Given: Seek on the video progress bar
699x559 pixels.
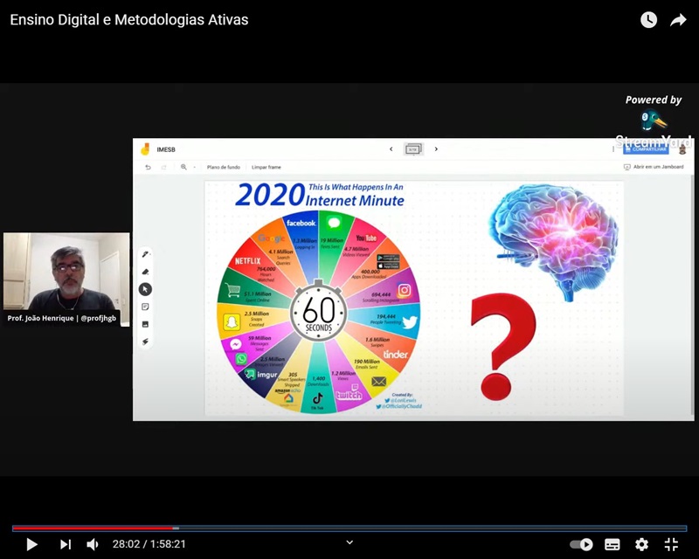Looking at the screenshot, I should point(349,528).
